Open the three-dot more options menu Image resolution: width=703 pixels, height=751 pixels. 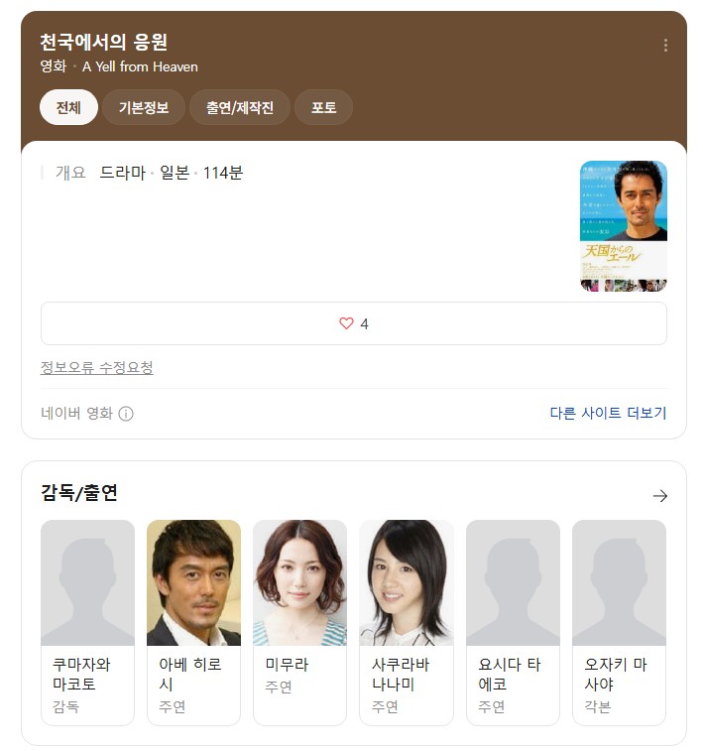[x=665, y=46]
